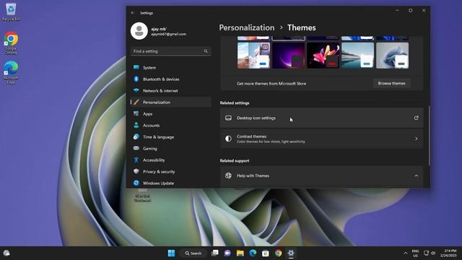Select the colorful flower dark theme thumbnail

[323, 56]
